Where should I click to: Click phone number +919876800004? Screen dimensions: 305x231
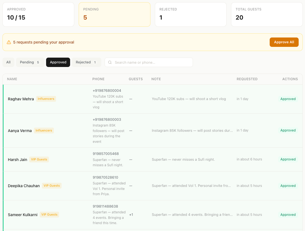tap(107, 91)
